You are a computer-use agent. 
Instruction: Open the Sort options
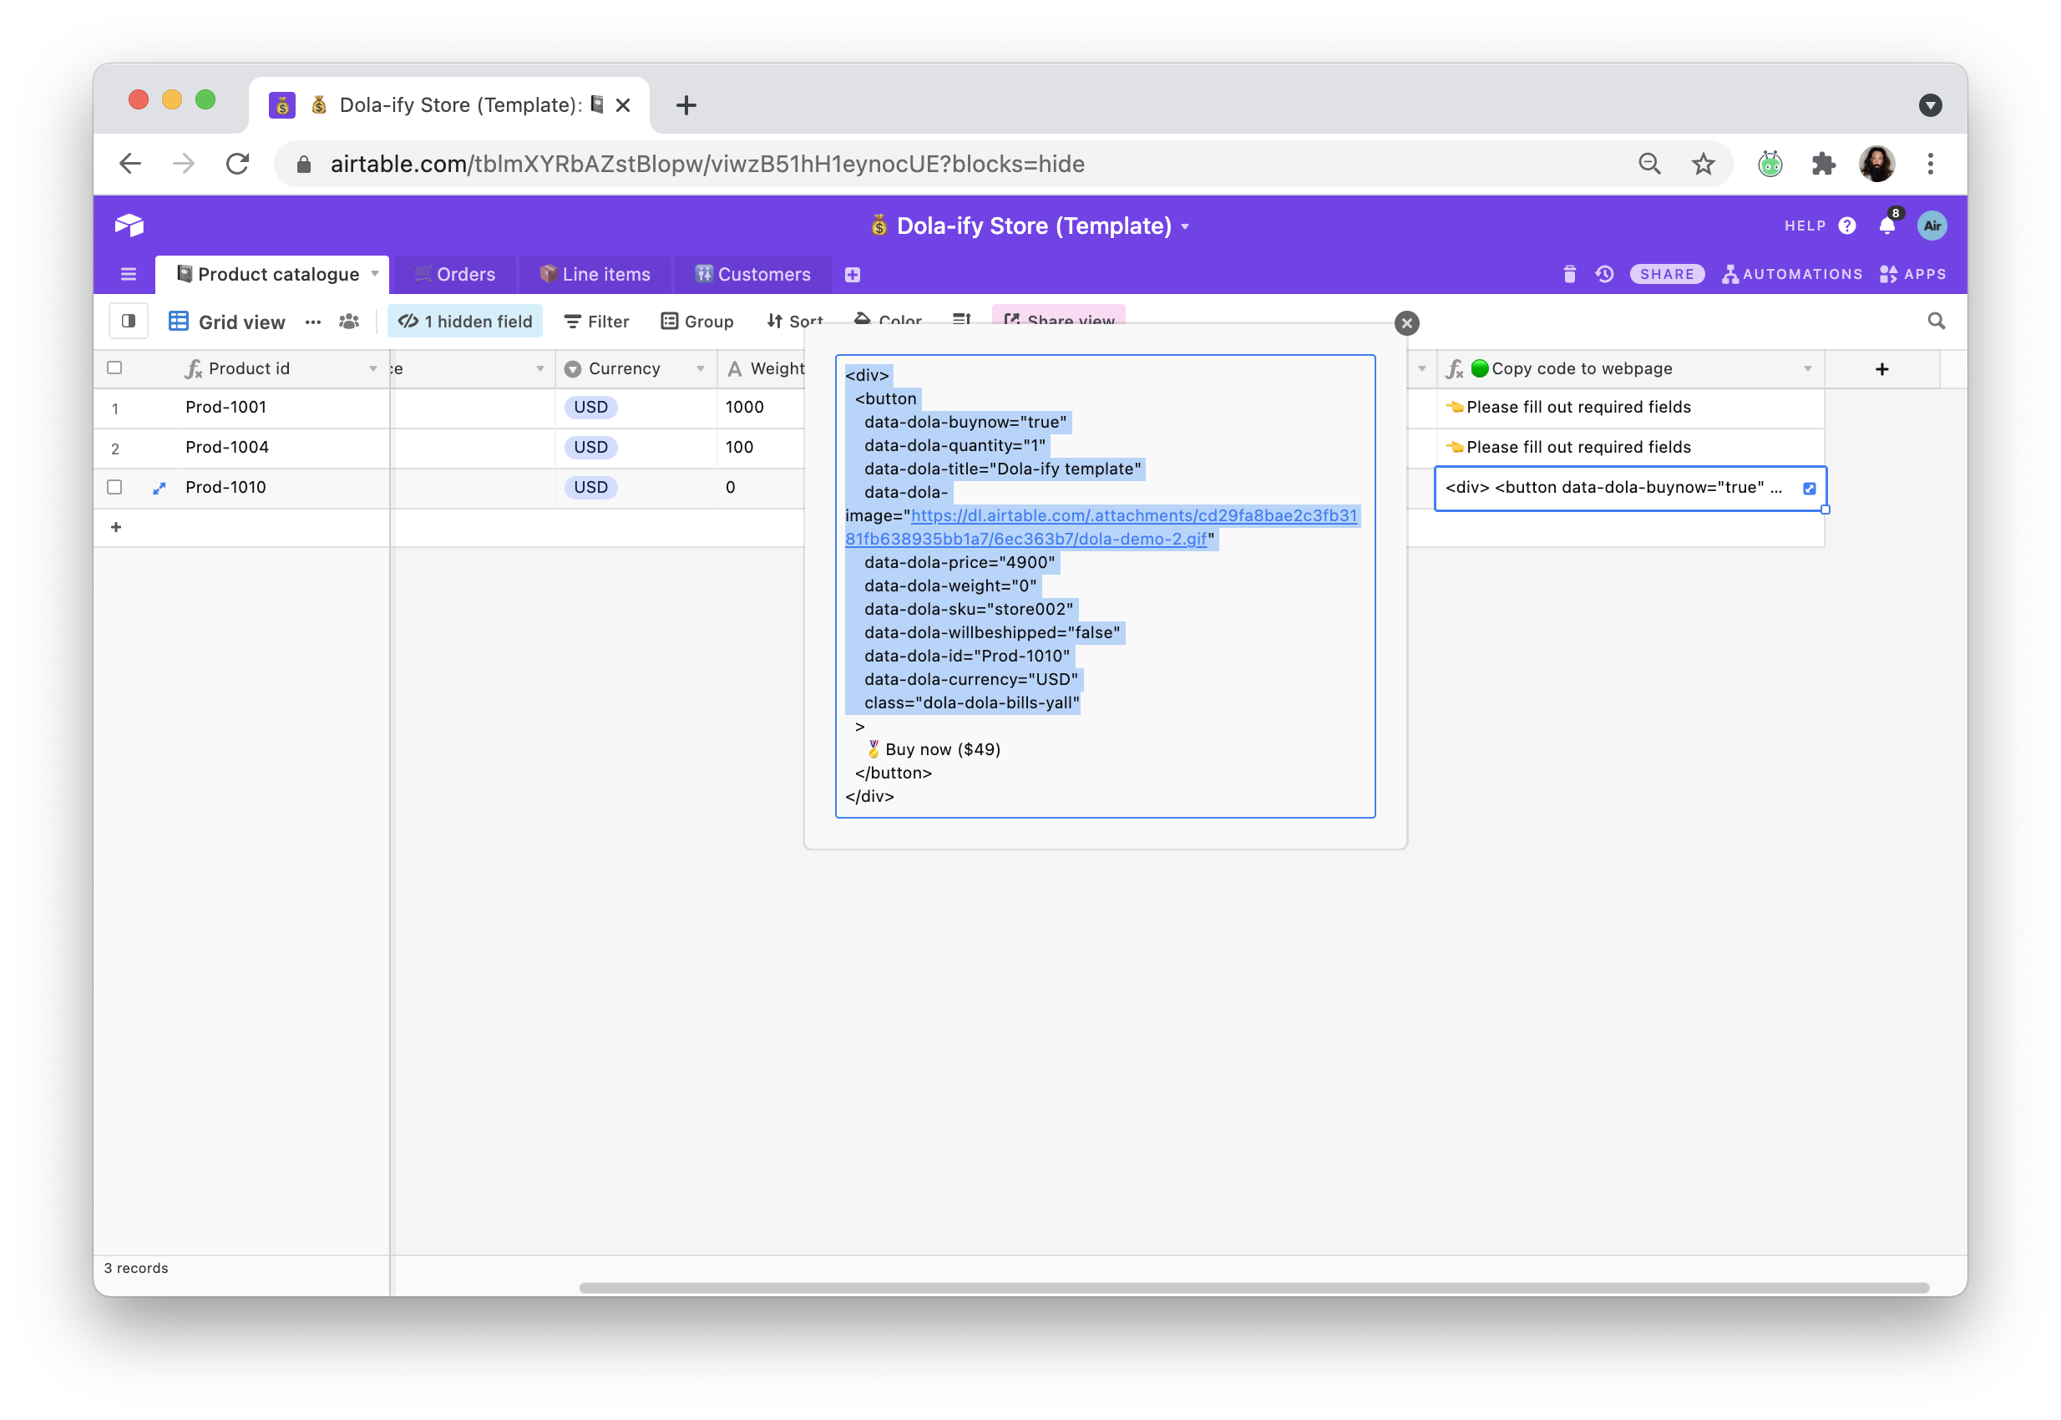tap(794, 322)
